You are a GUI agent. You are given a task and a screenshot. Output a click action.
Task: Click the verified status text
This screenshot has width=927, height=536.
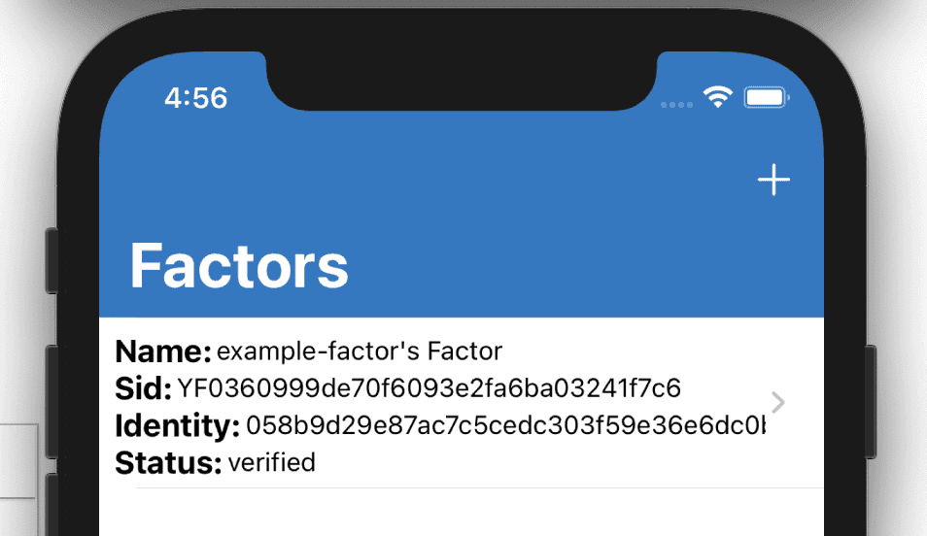[272, 462]
